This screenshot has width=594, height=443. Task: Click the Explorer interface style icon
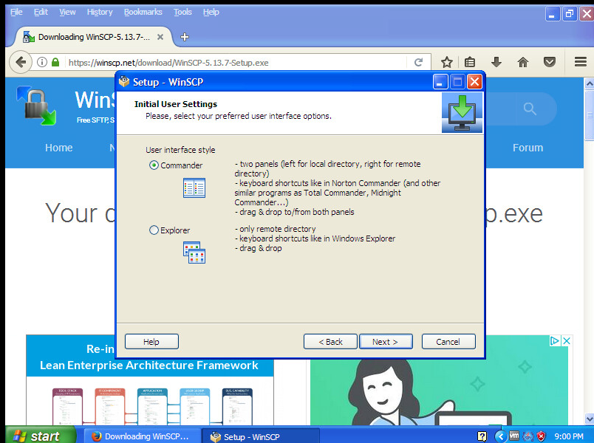[194, 252]
